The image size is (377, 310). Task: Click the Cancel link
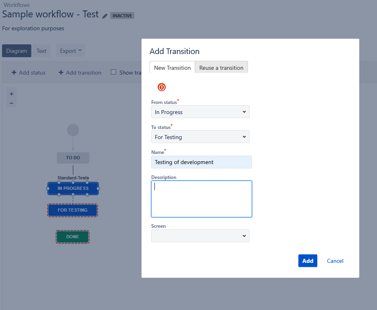tap(335, 261)
